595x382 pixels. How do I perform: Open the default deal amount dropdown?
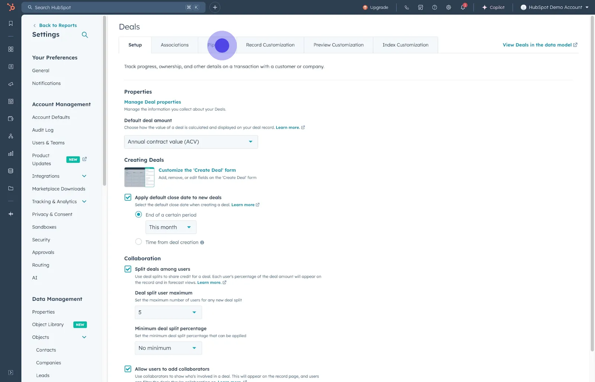pyautogui.click(x=191, y=142)
